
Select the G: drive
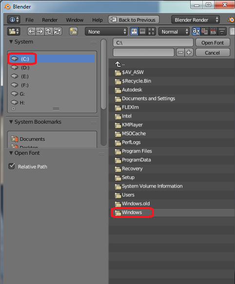point(52,94)
